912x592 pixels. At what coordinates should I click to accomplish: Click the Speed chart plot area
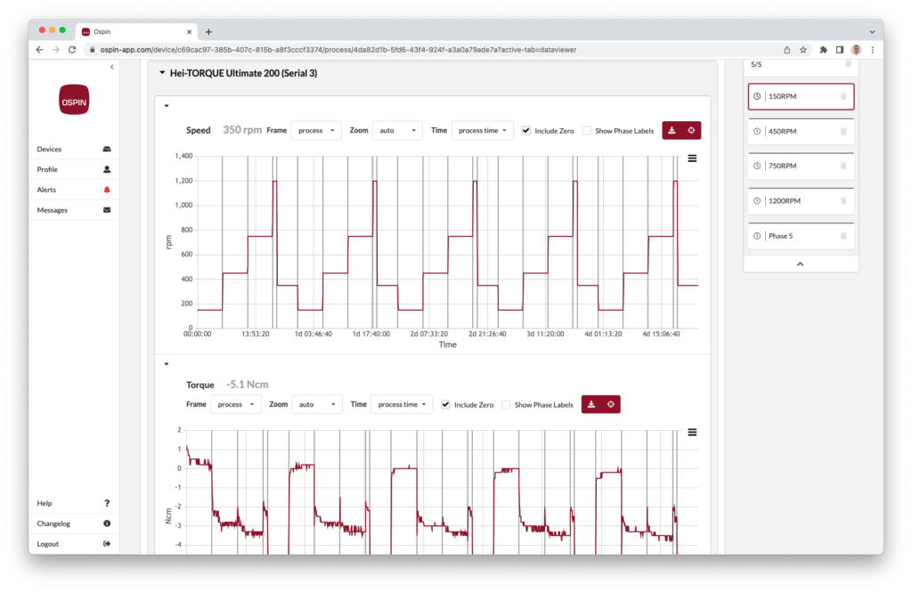pyautogui.click(x=447, y=242)
